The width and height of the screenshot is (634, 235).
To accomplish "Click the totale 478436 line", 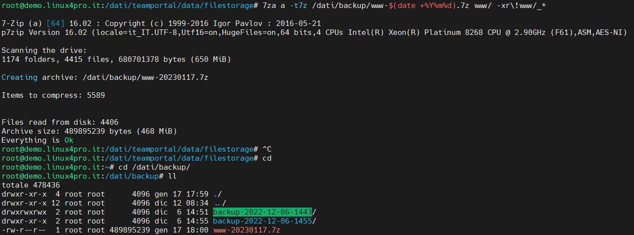I will pos(31,185).
